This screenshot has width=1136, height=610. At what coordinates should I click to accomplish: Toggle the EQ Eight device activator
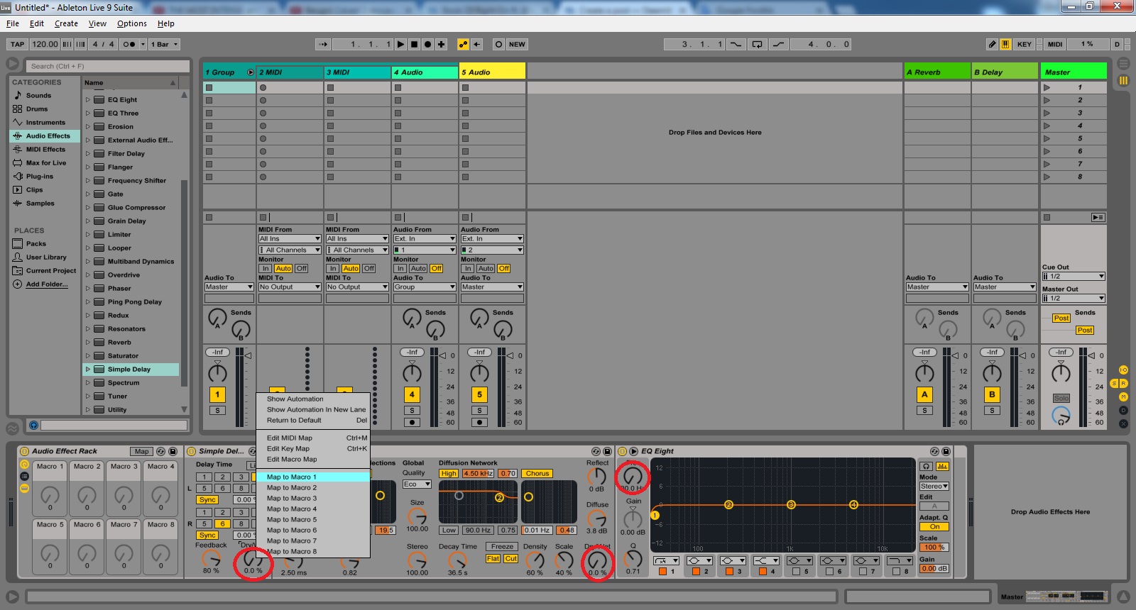click(x=623, y=451)
